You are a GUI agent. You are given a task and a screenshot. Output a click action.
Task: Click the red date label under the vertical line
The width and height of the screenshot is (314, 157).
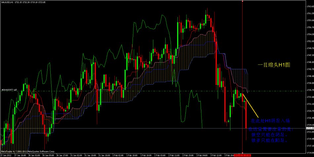tap(243, 154)
